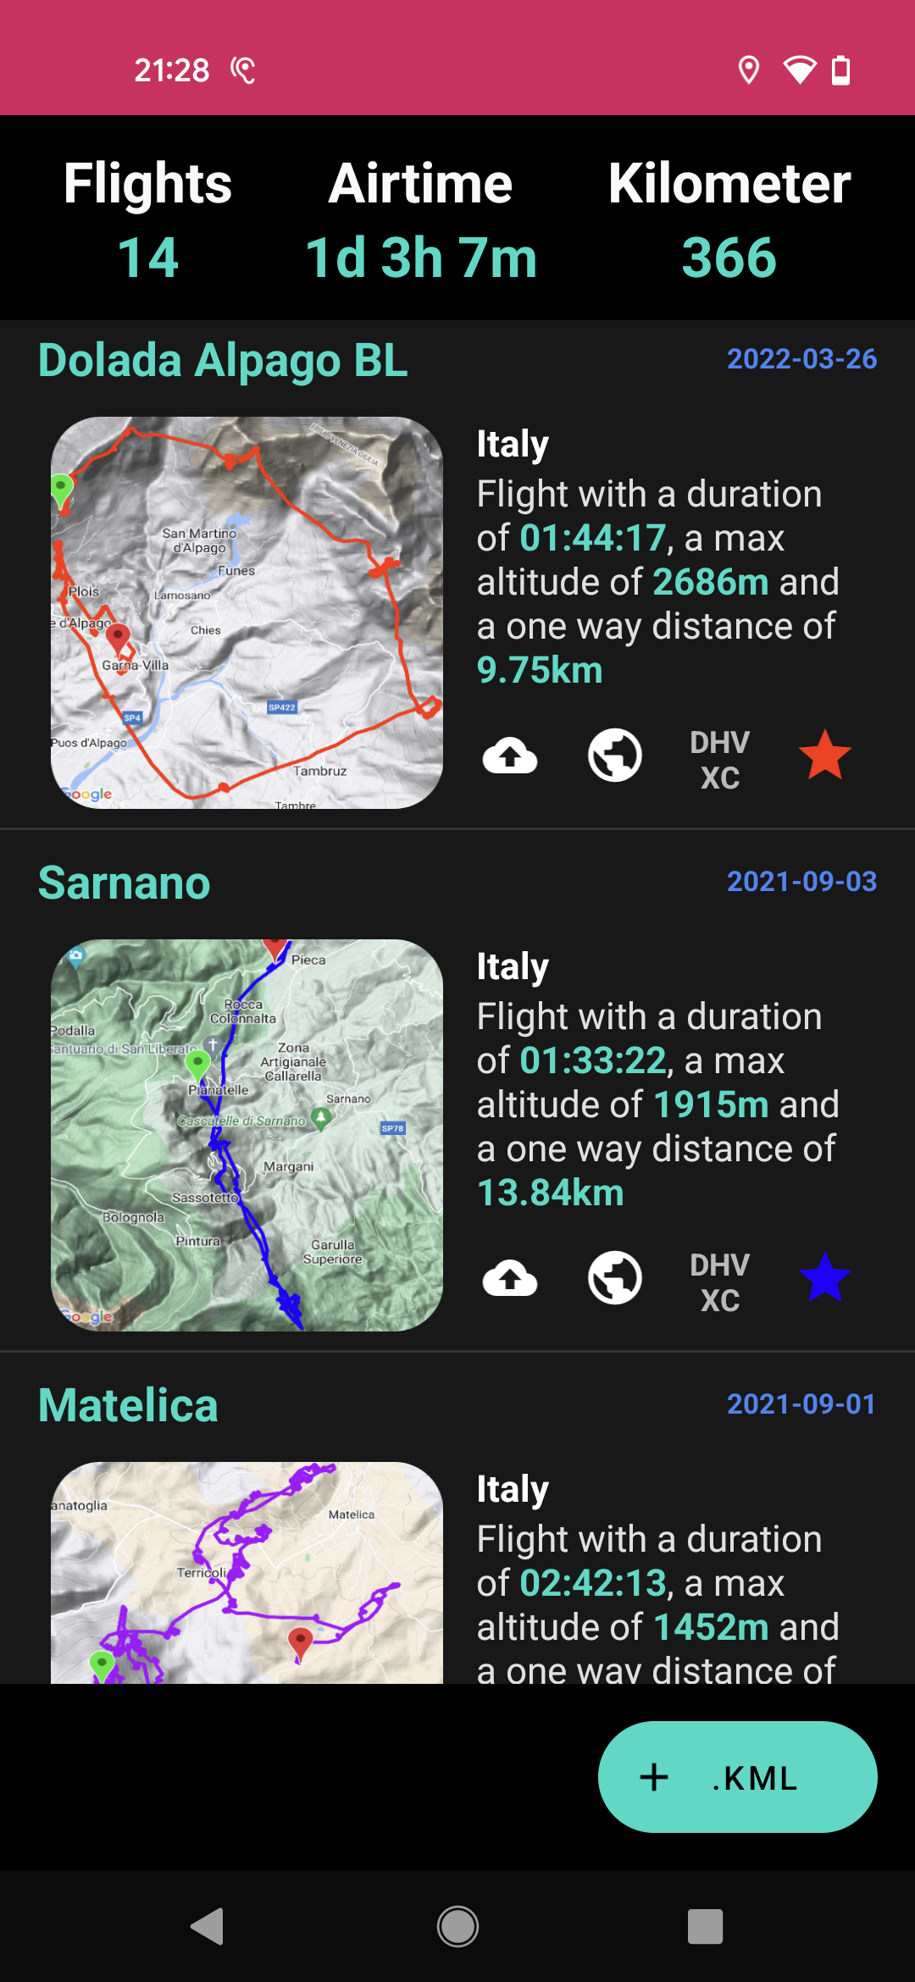The image size is (915, 1982).
Task: Tap the upload cloud icon for Dolada flight
Action: (x=510, y=755)
